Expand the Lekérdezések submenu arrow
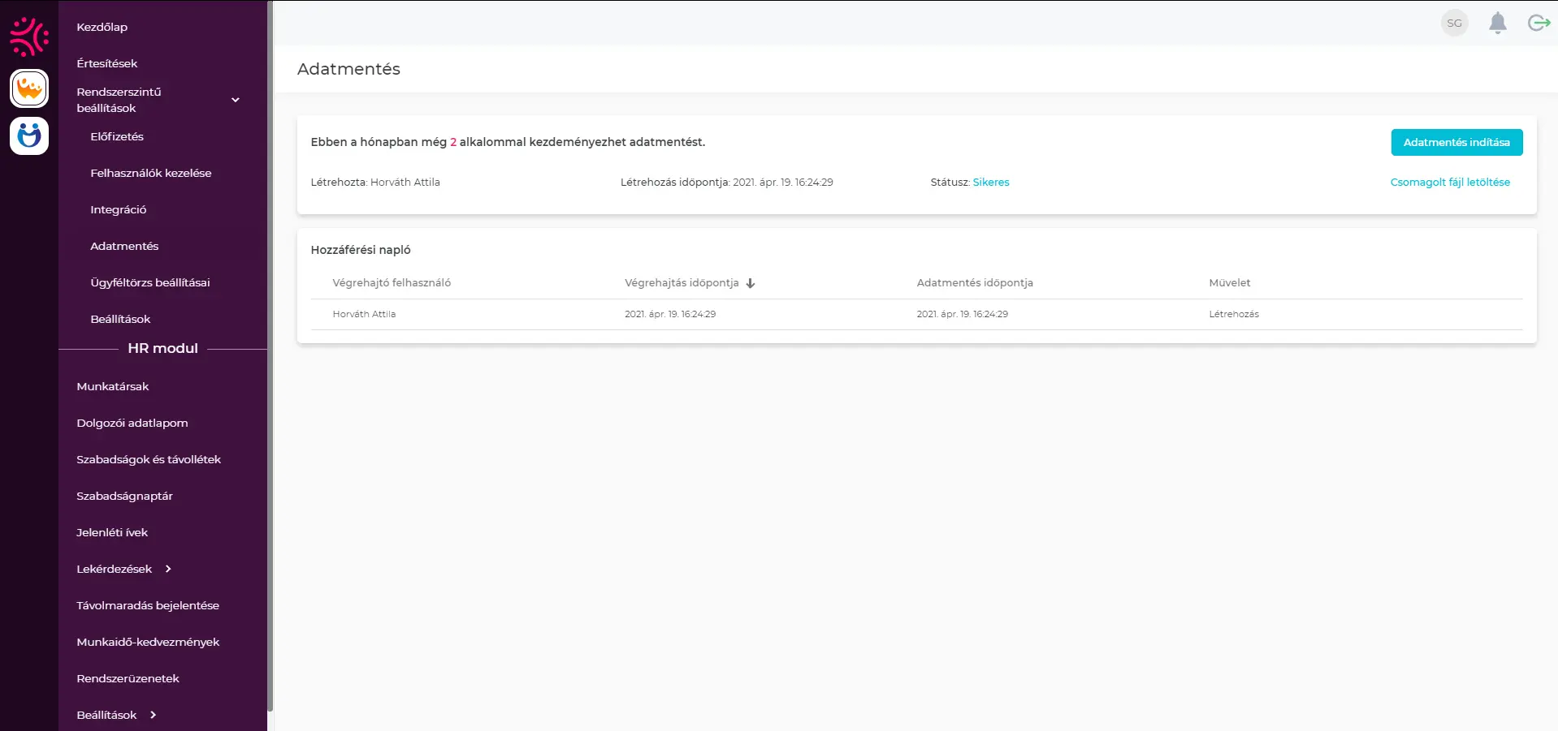This screenshot has height=731, width=1558. [168, 569]
